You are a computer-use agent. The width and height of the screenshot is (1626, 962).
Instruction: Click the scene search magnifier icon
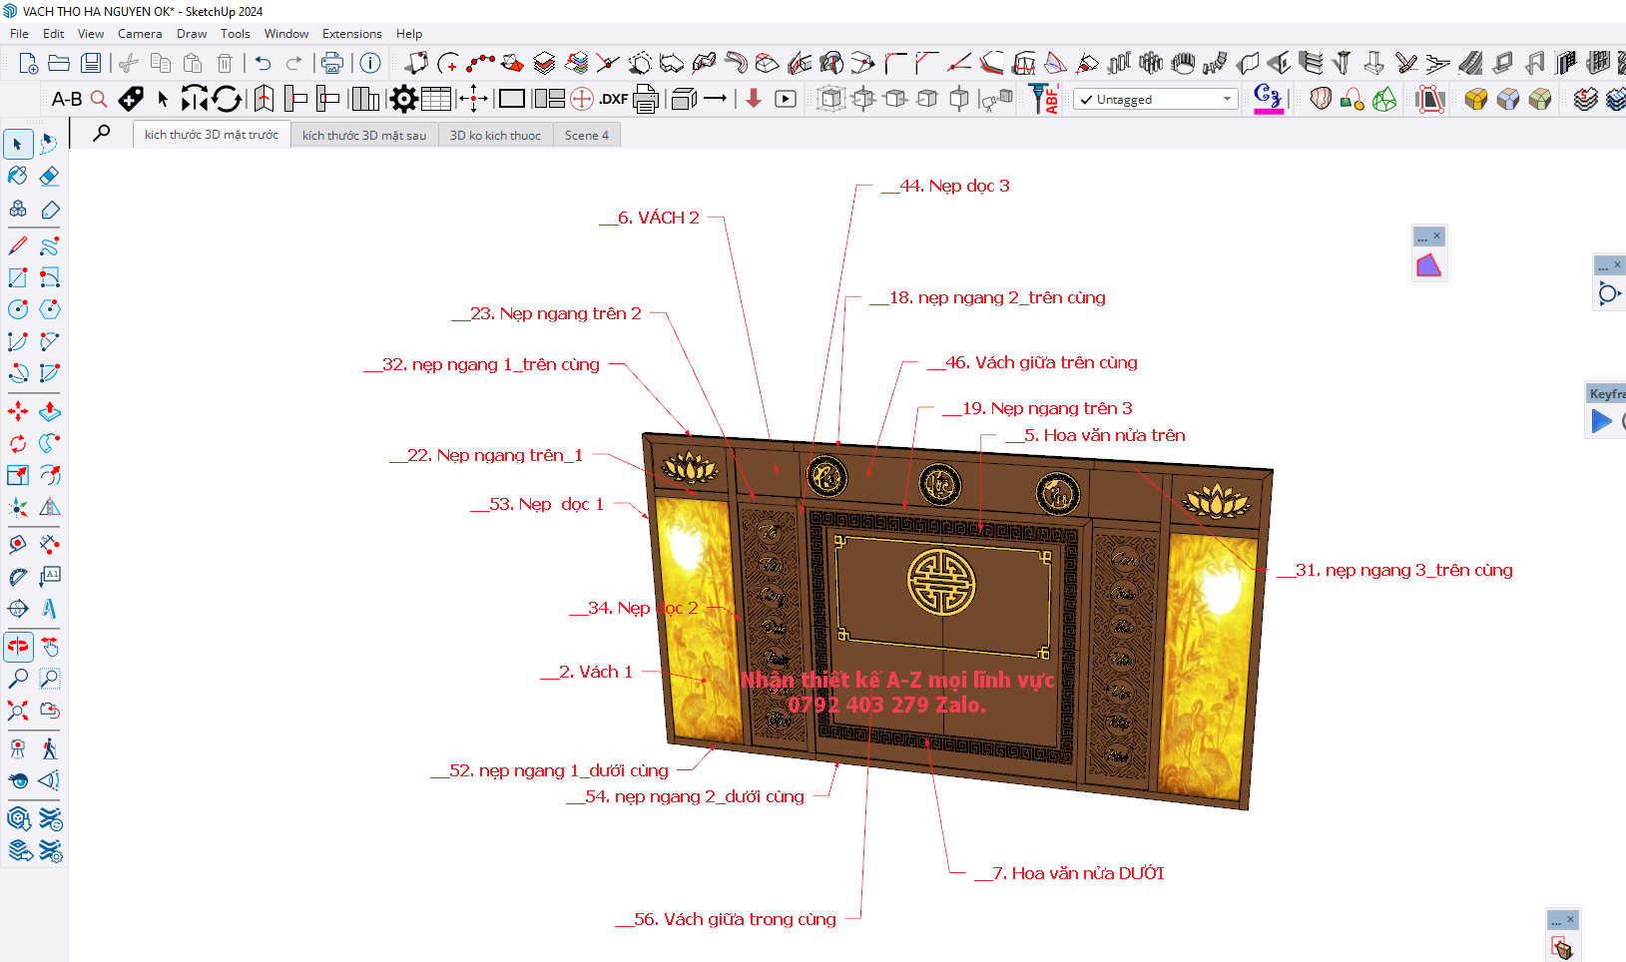[x=102, y=134]
